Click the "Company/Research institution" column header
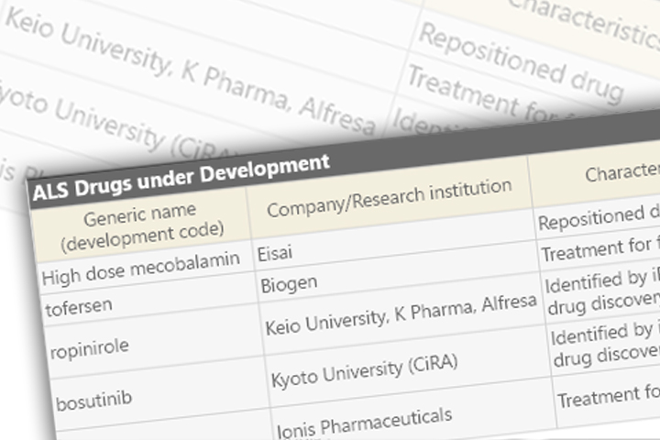Viewport: 660px width, 440px height. click(x=389, y=198)
